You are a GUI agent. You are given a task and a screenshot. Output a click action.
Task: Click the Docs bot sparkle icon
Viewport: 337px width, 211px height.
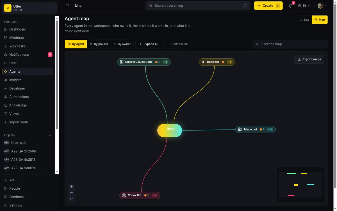(x=203, y=62)
